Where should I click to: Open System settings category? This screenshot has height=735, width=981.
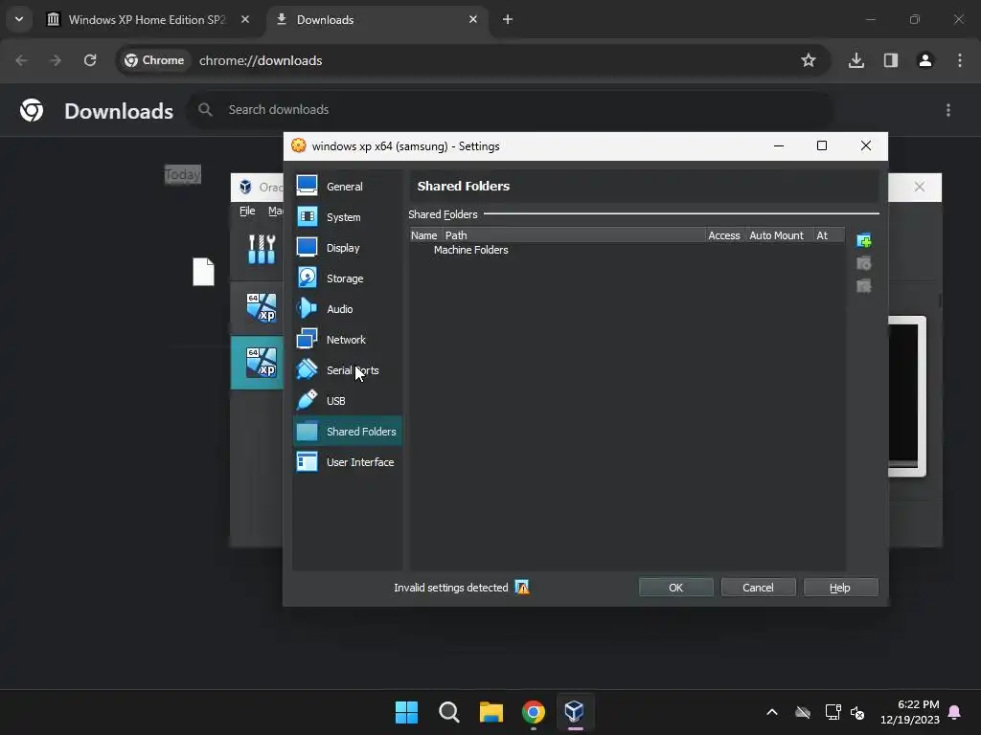coord(347,217)
